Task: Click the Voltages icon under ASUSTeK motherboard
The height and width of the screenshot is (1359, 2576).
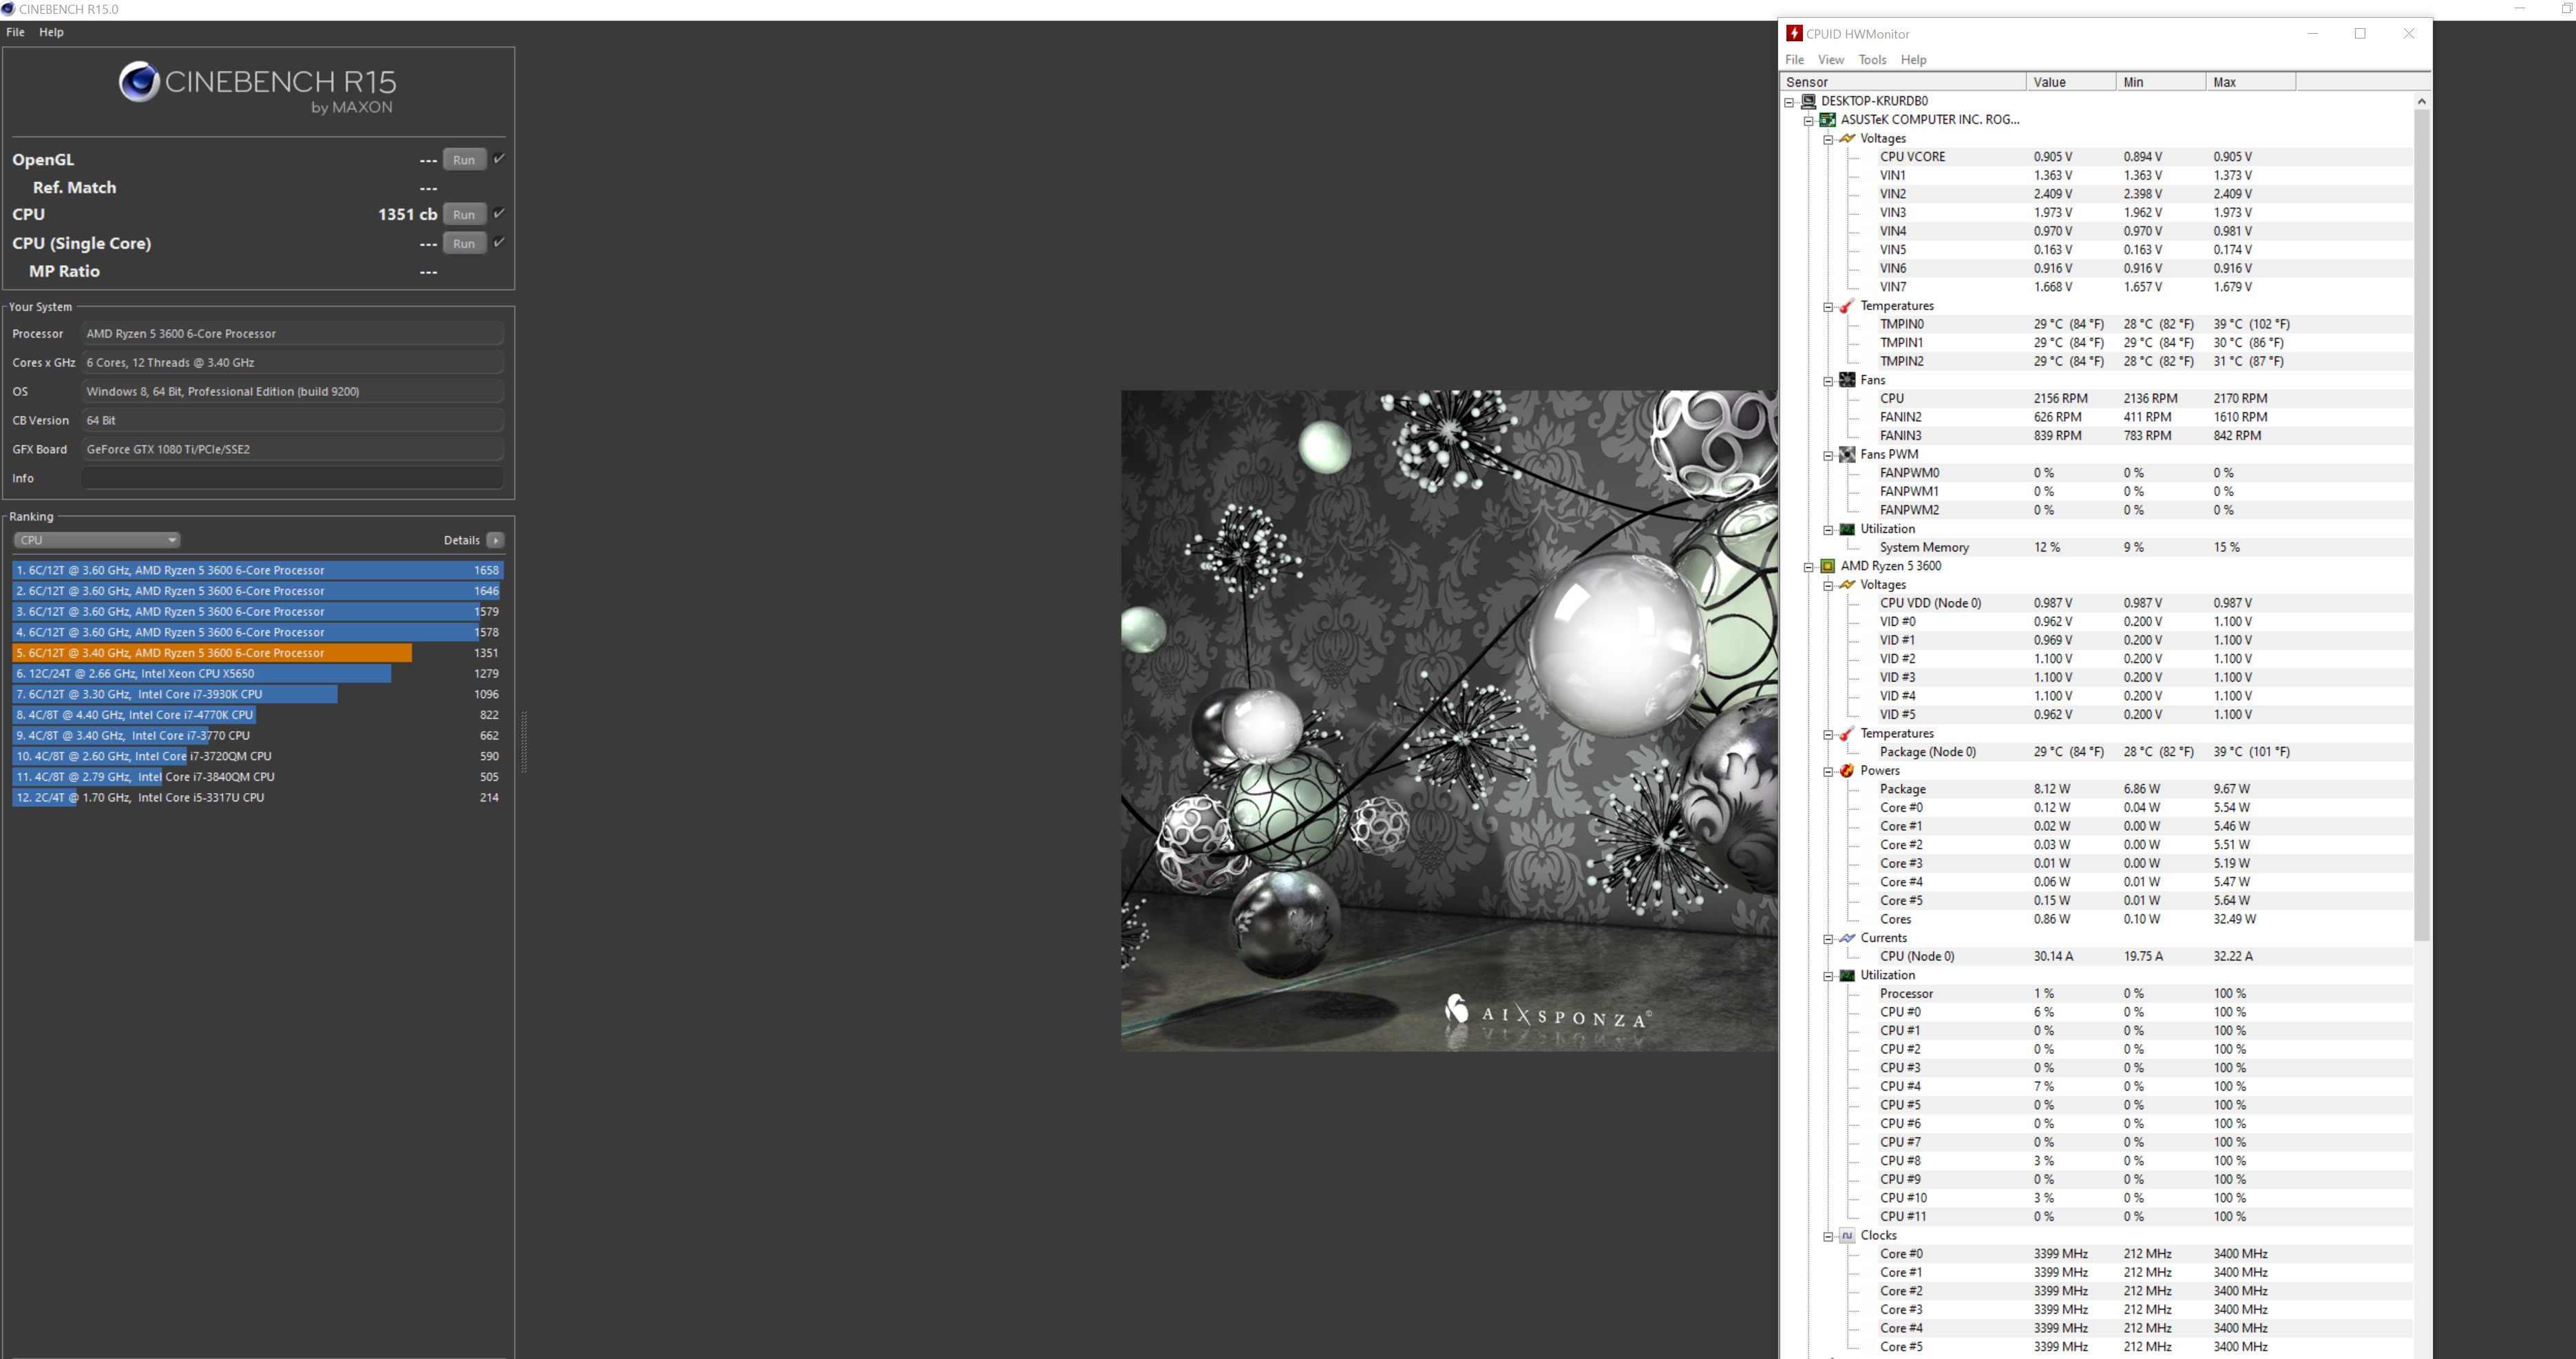Action: coord(1847,138)
